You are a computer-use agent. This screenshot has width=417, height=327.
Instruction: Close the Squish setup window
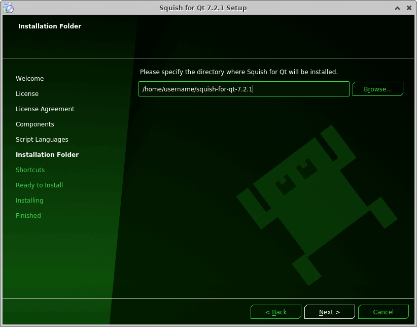tap(408, 8)
